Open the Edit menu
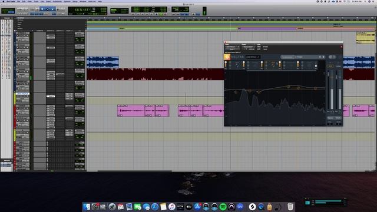 pos(24,1)
